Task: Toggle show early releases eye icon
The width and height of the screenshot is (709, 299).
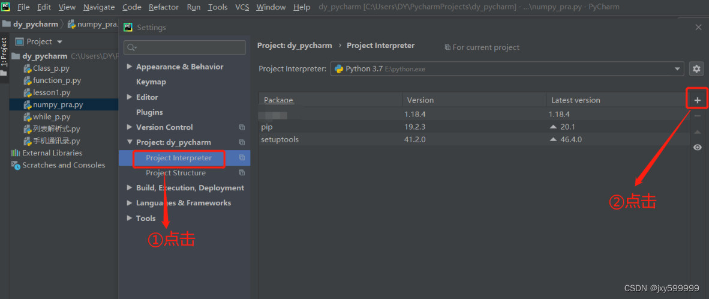Action: point(697,148)
